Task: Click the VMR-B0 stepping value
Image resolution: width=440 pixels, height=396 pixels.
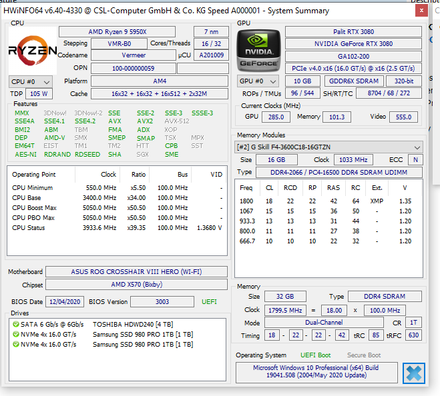Action: click(119, 44)
